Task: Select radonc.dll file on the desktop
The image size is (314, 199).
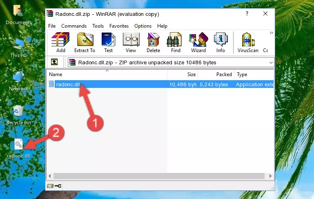Action: [18, 149]
